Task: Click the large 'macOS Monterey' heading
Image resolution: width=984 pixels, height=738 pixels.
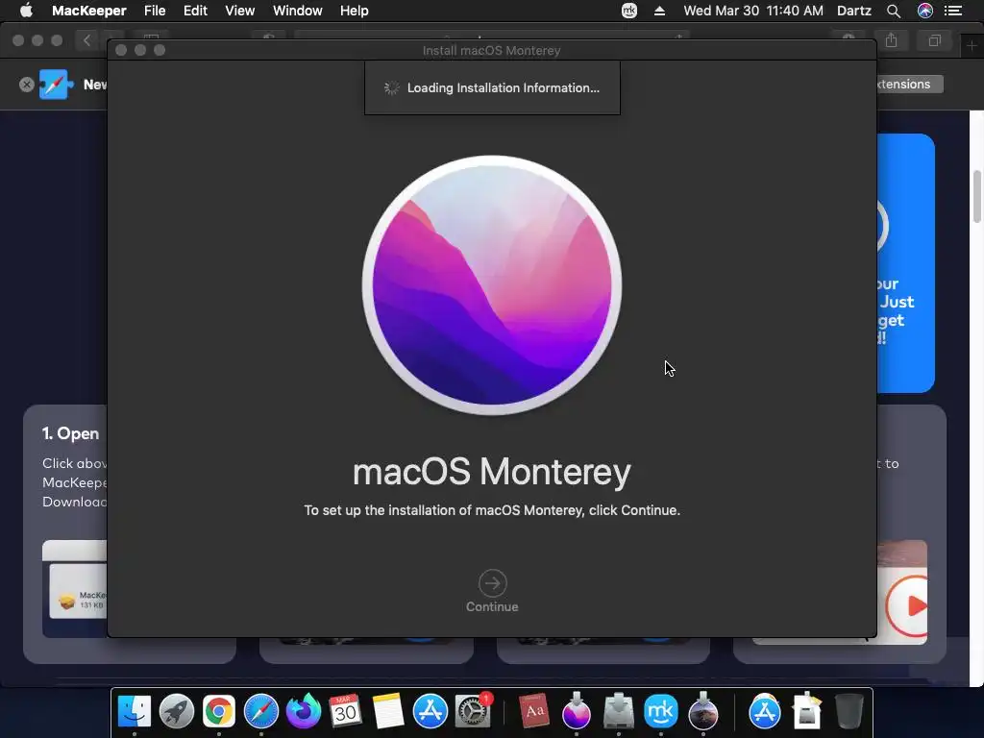Action: click(492, 472)
